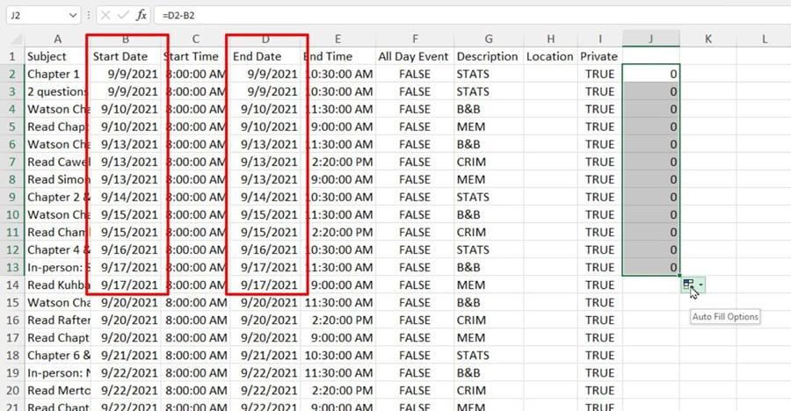Click the 8:00:00 AM start time in row 17

pos(196,337)
